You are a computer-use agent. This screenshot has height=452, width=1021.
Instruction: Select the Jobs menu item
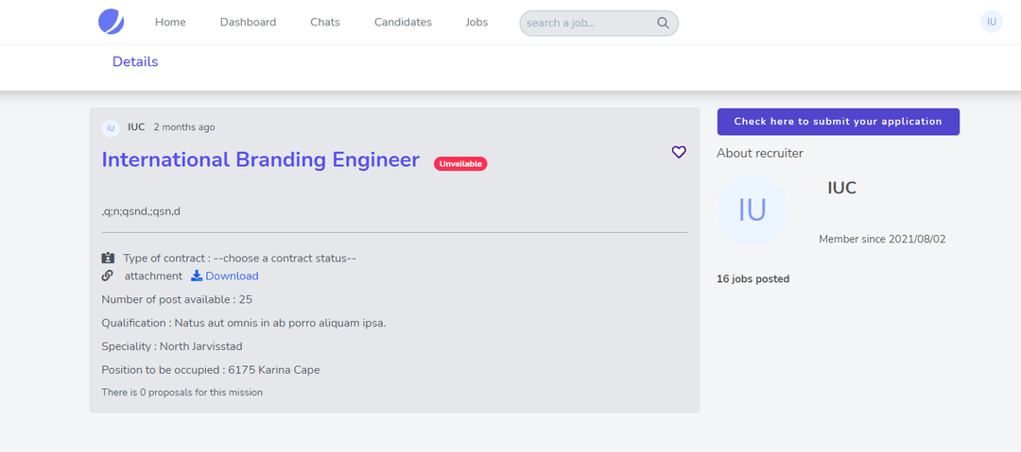click(476, 23)
